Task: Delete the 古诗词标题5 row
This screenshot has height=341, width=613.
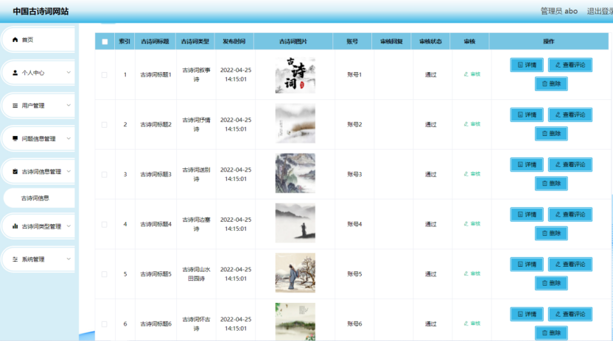Action: tap(551, 283)
